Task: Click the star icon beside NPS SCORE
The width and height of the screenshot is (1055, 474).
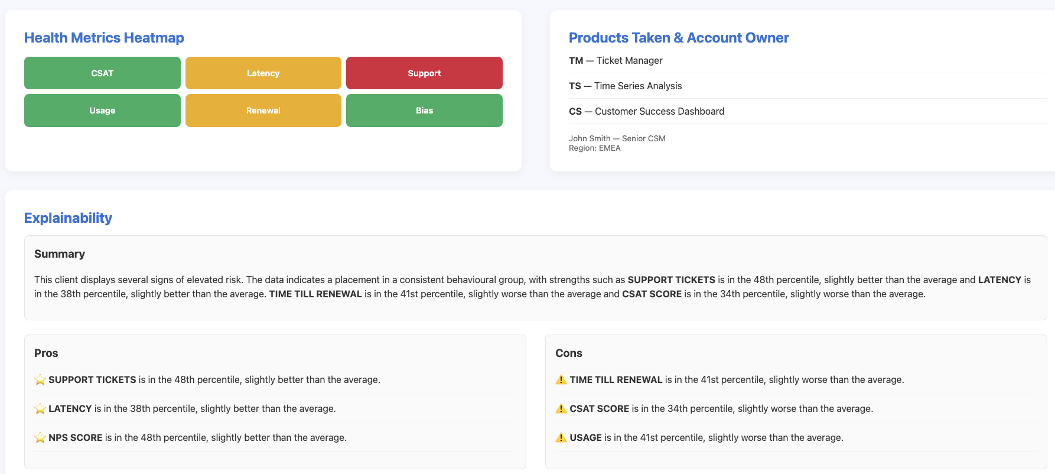Action: point(40,437)
